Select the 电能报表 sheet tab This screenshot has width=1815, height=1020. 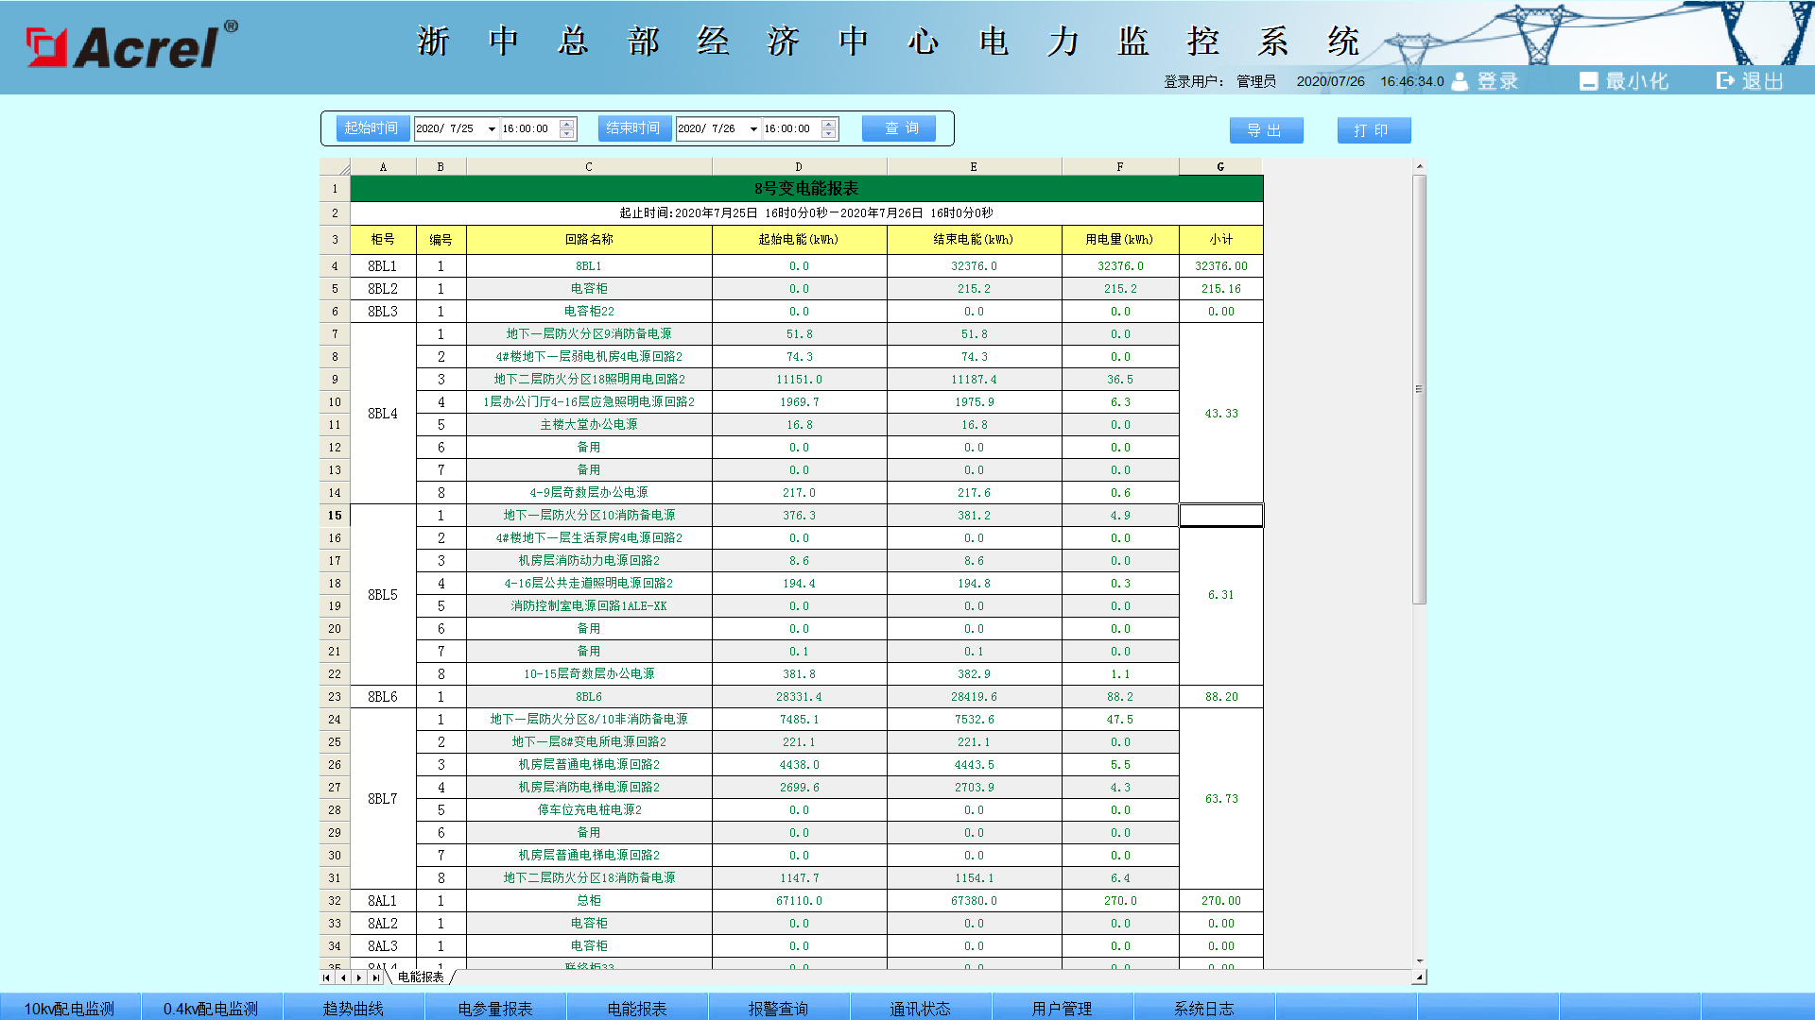tap(421, 977)
